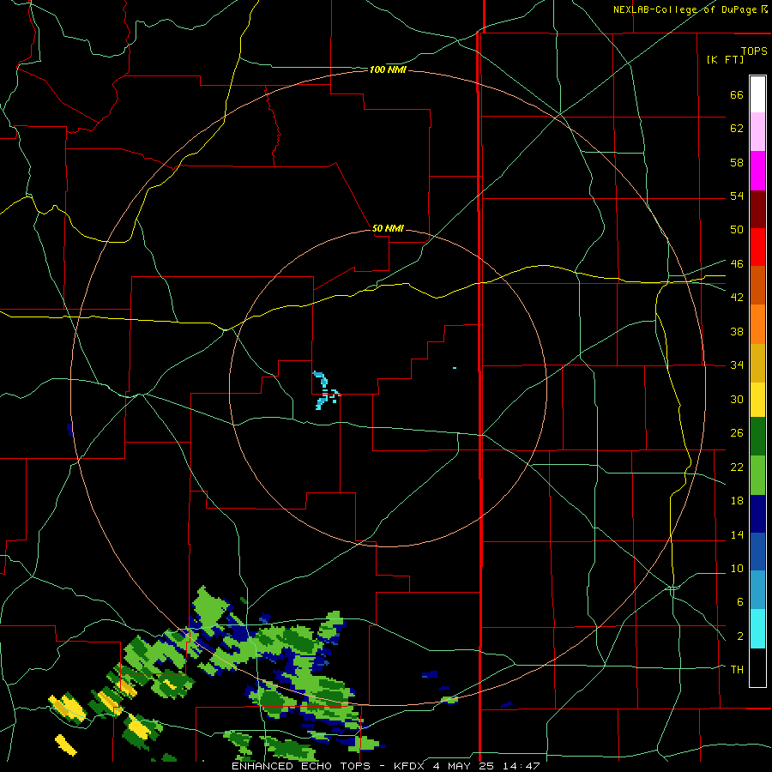The width and height of the screenshot is (772, 772).
Task: Click the legend value "46"
Action: click(x=737, y=264)
